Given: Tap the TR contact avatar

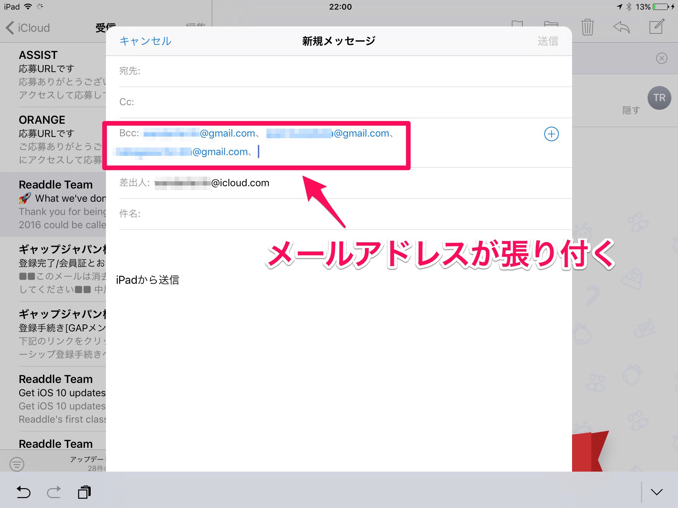Looking at the screenshot, I should pyautogui.click(x=659, y=98).
